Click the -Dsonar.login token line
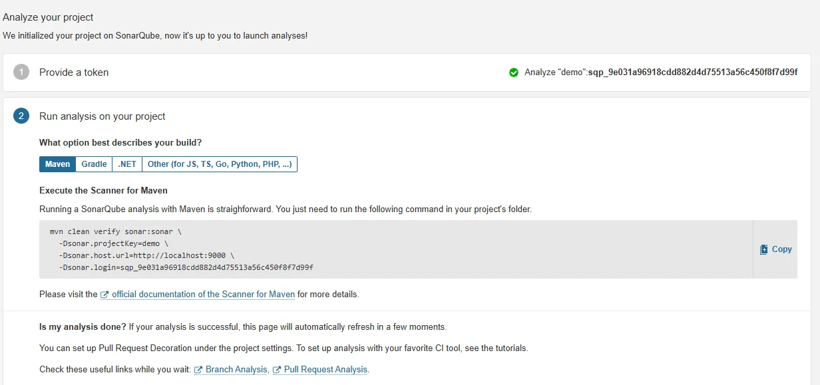820x385 pixels. (x=186, y=267)
